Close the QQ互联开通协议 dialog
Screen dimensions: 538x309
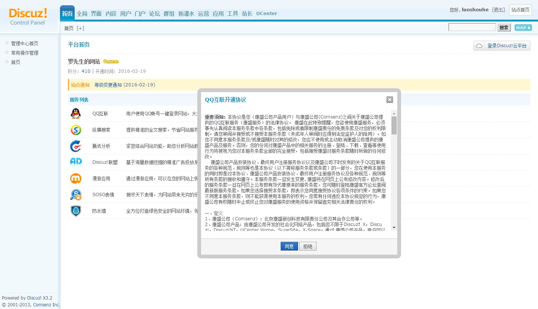pos(390,100)
